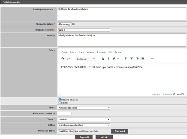Align text right in the editor

click(x=137, y=59)
